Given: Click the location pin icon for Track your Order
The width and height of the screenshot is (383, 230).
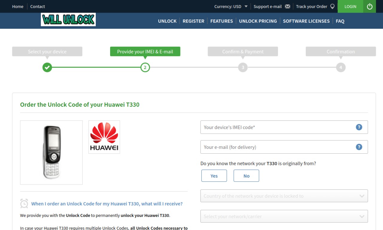Looking at the screenshot, I should pos(332,6).
